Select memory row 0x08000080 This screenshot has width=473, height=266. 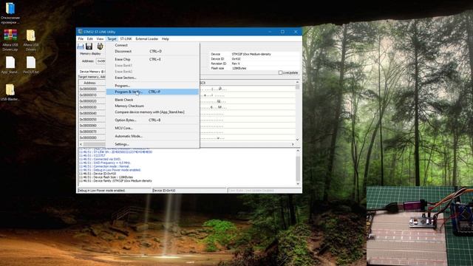(x=92, y=137)
